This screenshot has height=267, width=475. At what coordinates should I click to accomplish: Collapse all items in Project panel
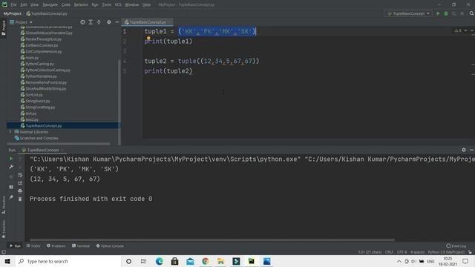[x=99, y=22]
